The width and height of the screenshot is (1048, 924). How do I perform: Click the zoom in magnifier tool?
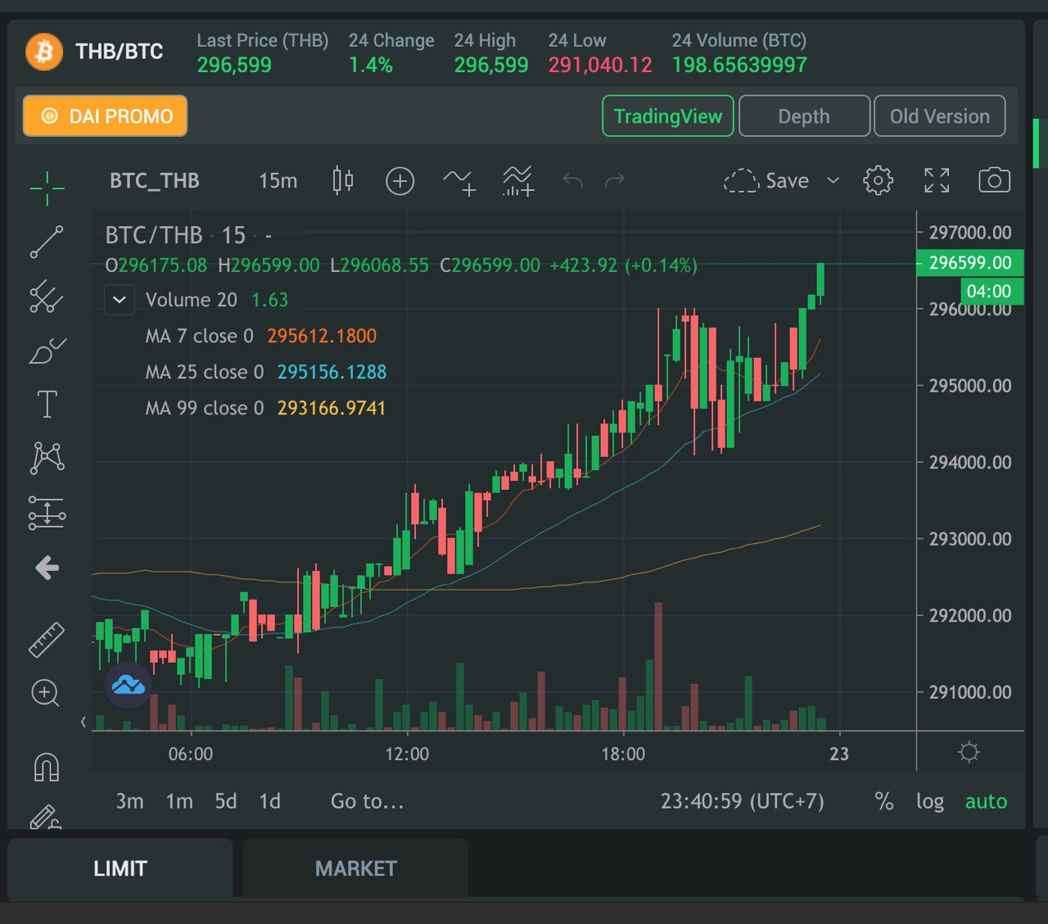[45, 693]
